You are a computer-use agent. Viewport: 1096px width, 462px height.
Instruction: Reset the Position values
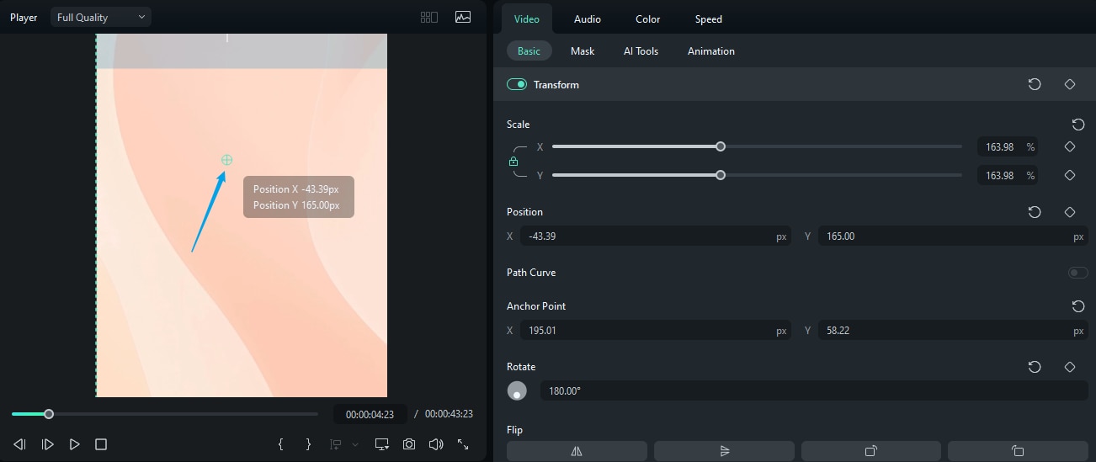point(1035,212)
